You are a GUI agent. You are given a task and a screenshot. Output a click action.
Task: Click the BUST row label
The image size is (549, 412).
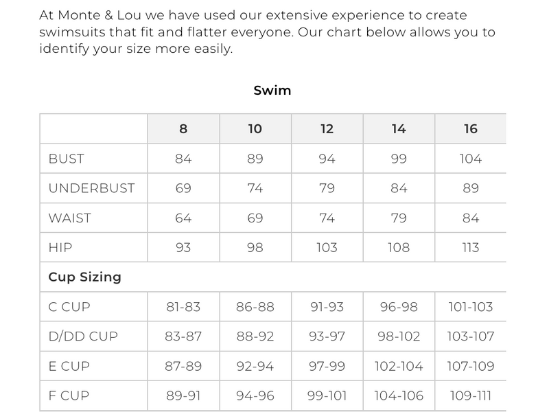coord(67,159)
